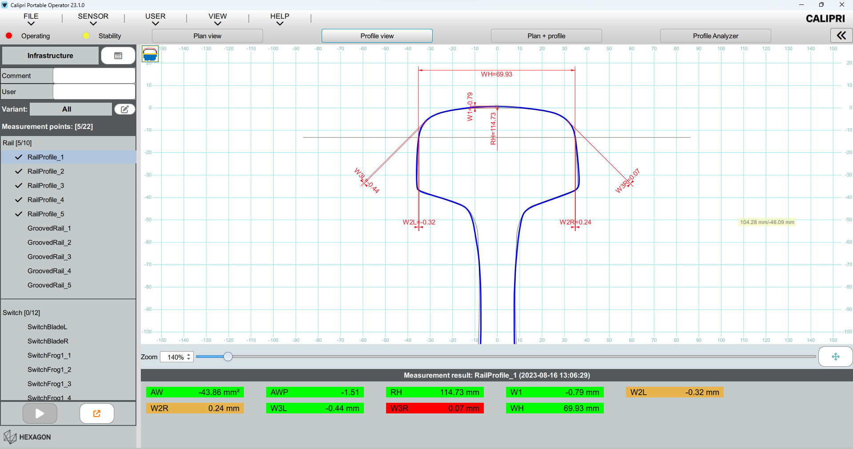Open the HELP menu
This screenshot has height=449, width=853.
(280, 16)
